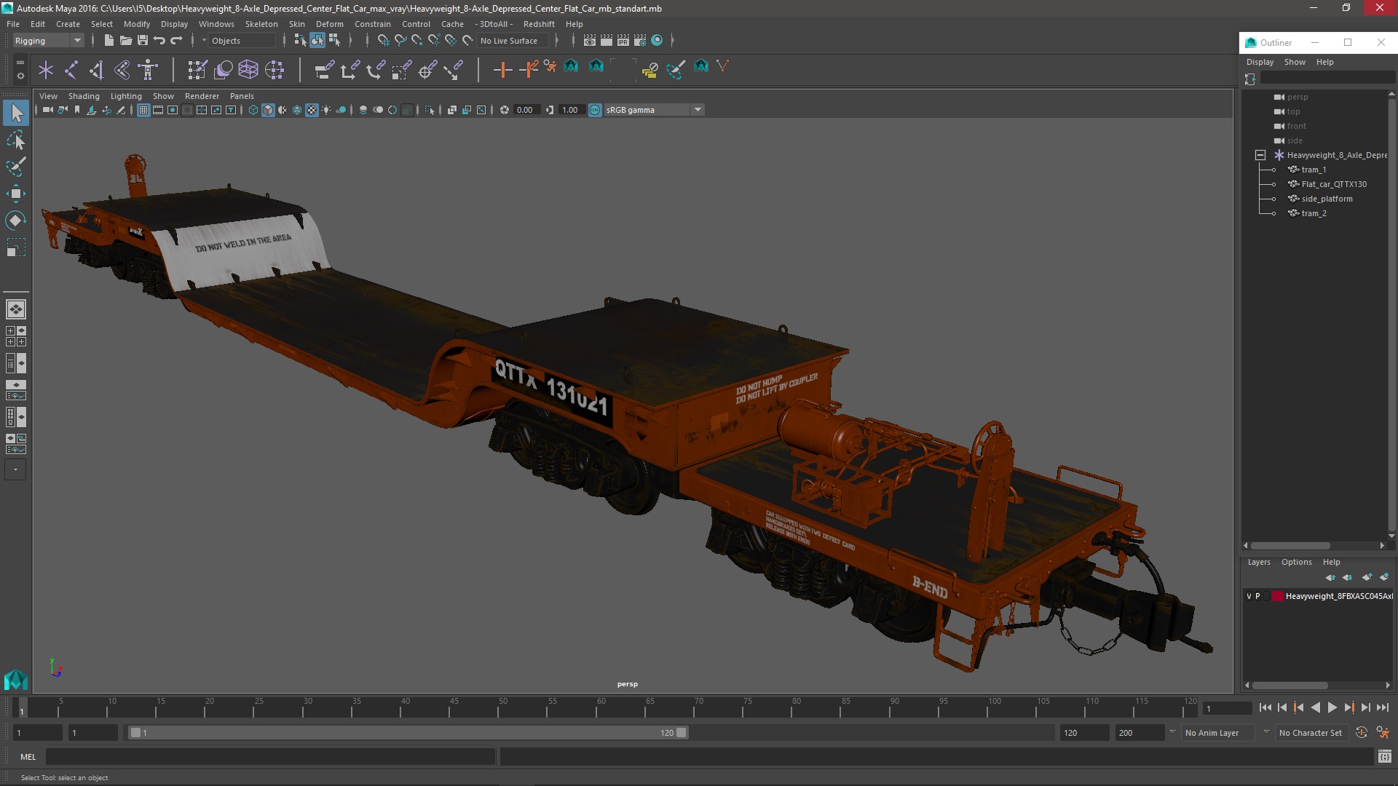Click the layer color swatch
The image size is (1398, 786).
click(1277, 596)
